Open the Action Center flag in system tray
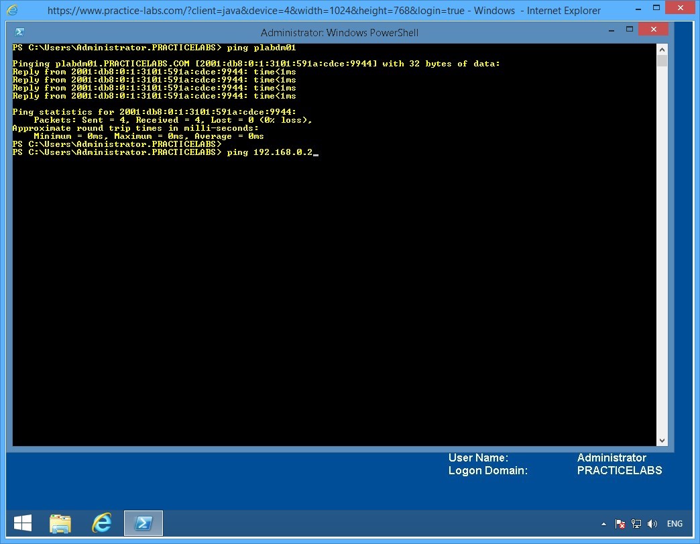The height and width of the screenshot is (544, 700). [620, 524]
